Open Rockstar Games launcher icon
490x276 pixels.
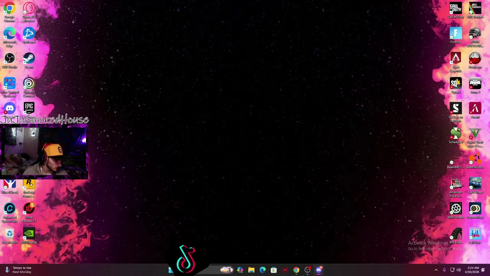pyautogui.click(x=29, y=189)
